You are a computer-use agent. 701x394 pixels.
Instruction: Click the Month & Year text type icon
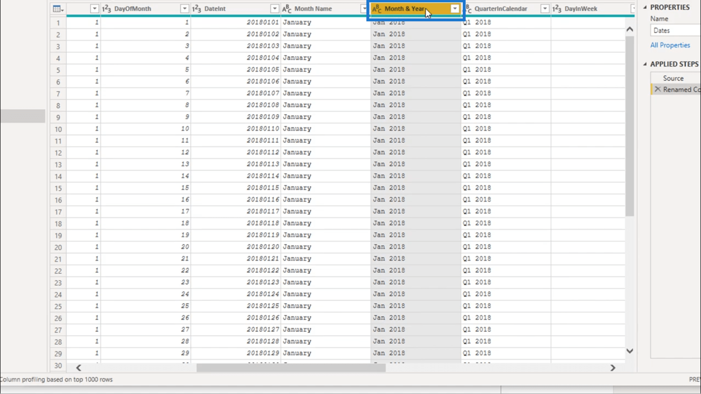(x=377, y=9)
